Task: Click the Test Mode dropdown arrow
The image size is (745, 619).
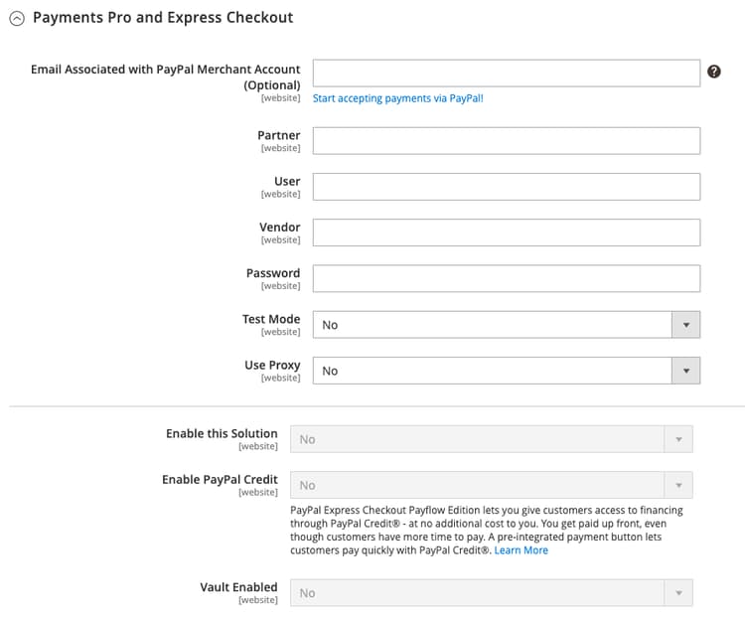Action: pos(685,325)
